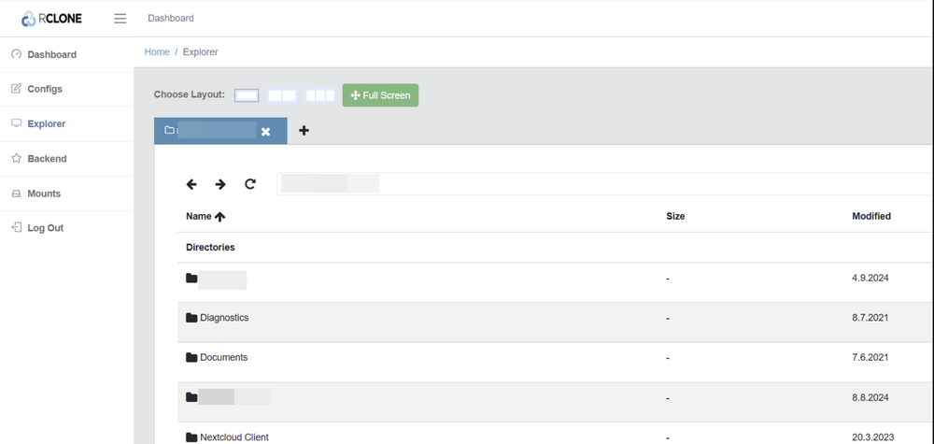
Task: Click the Diagnostics folder icon
Action: [x=191, y=318]
